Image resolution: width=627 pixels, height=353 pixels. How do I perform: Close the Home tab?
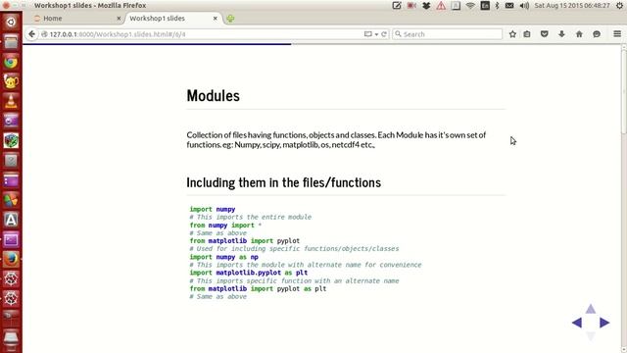[x=119, y=19]
